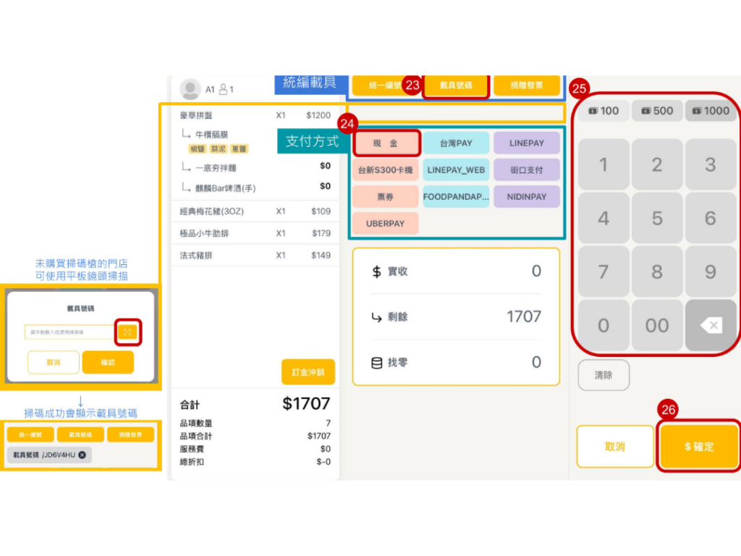
Task: Open 載具號碼 carrier number tab at top
Action: pos(456,85)
